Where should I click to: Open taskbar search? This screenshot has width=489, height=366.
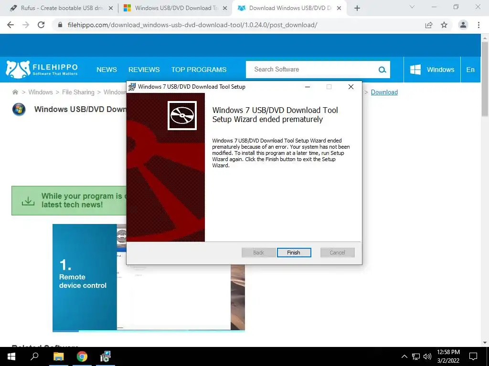(x=34, y=356)
